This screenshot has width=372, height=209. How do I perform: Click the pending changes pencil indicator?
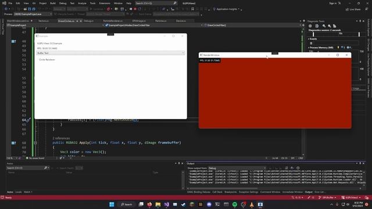(311, 197)
